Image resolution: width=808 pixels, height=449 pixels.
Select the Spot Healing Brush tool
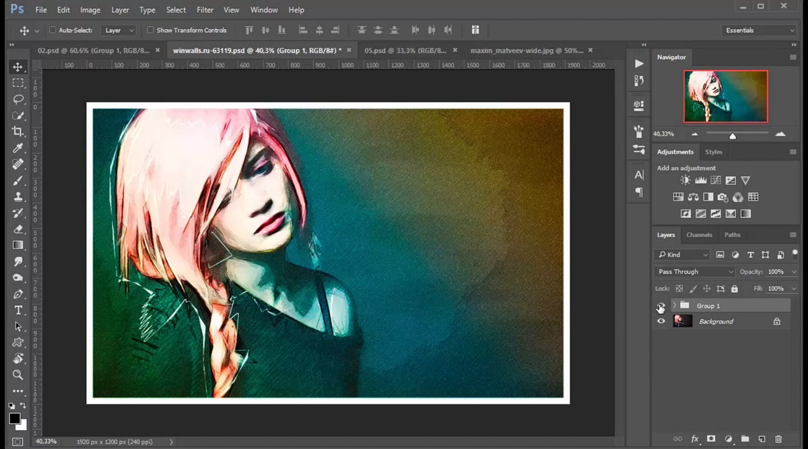click(x=18, y=164)
